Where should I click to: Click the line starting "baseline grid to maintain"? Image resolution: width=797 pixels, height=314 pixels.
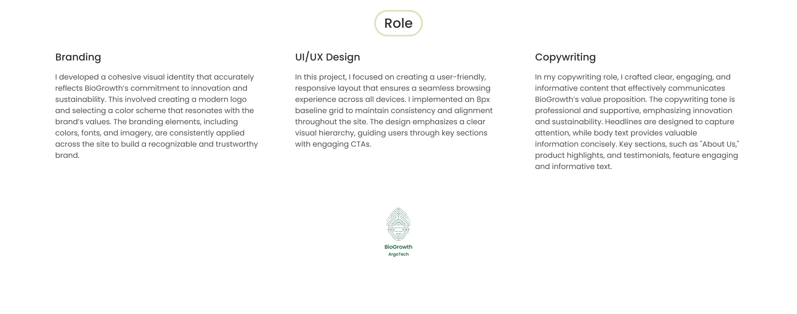pos(394,111)
